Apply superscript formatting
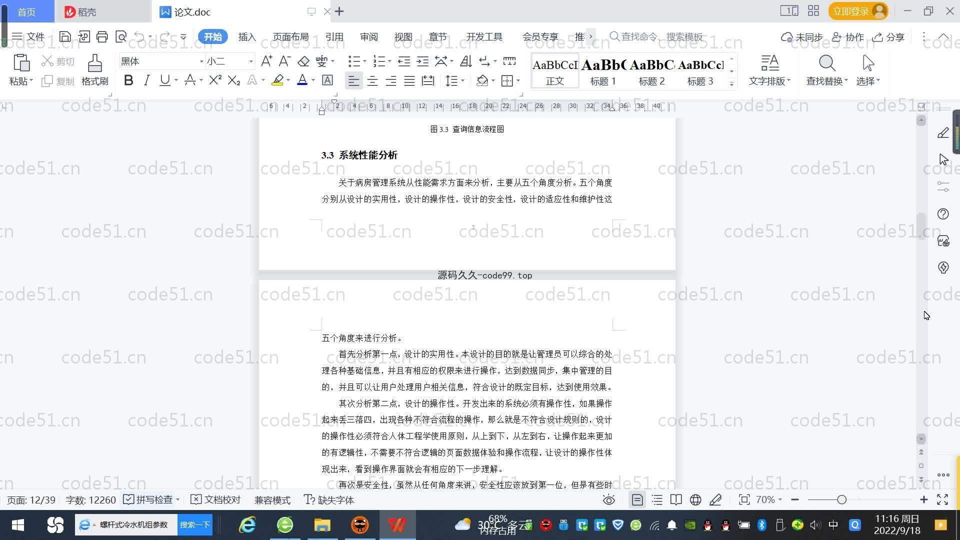Viewport: 960px width, 540px height. [x=215, y=80]
